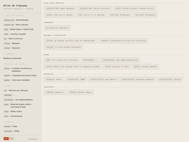This screenshot has height=142, width=189.
Task: Open the bibliothèque card
Action: click(x=90, y=60)
